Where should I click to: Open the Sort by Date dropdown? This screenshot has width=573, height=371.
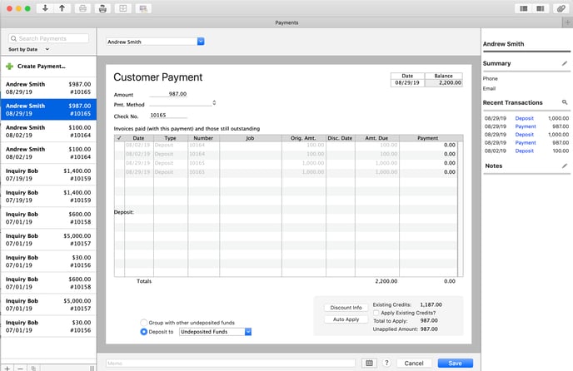28,49
